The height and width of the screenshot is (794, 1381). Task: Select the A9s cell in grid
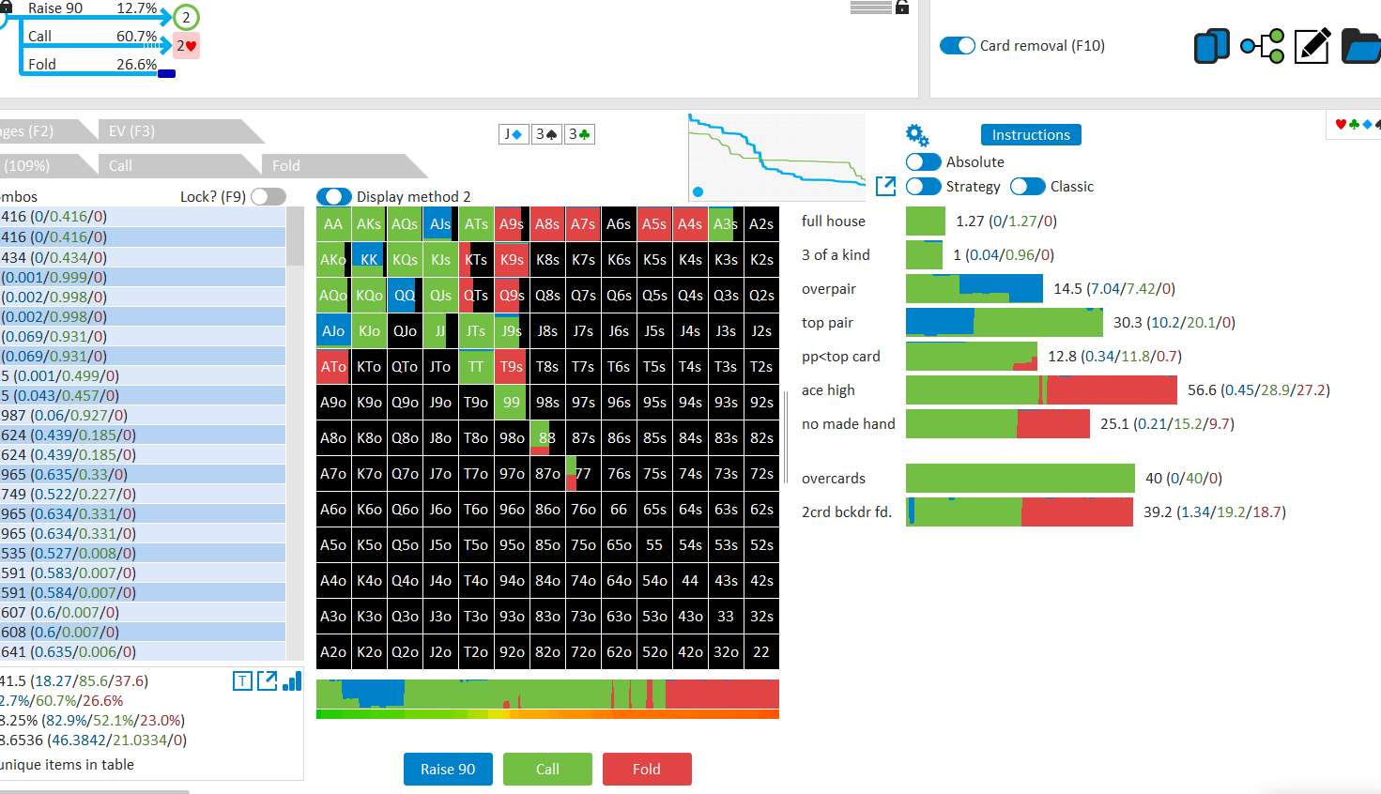click(x=512, y=224)
